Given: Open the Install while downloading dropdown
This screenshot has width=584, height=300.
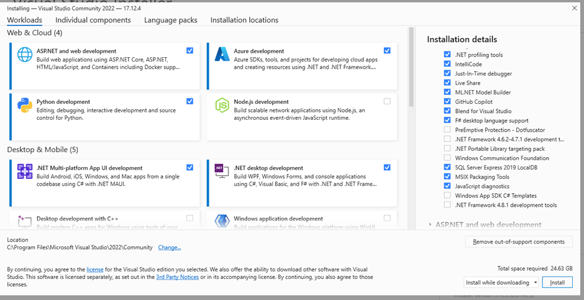Looking at the screenshot, I should (501, 283).
